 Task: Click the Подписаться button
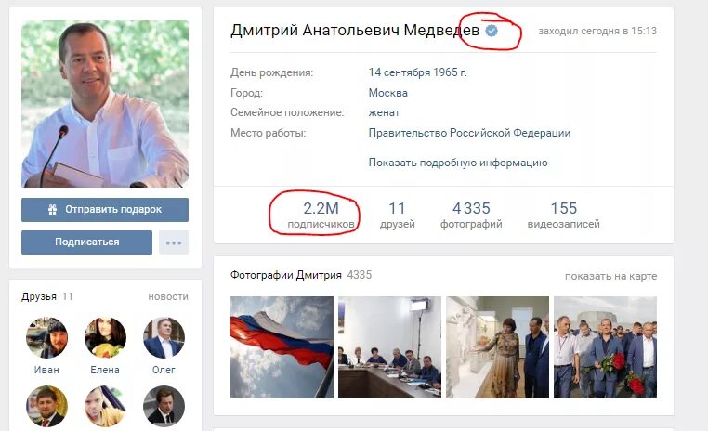coord(86,242)
